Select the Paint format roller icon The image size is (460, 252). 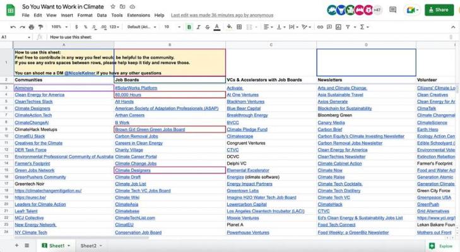click(x=40, y=27)
